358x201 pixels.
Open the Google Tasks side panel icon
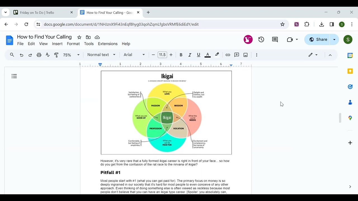(350, 87)
